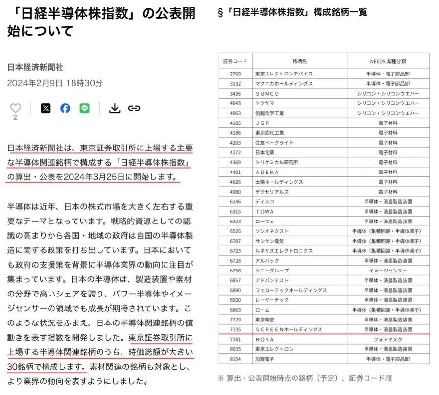Click the publisher name 日本経済新聞社
This screenshot has height=395, width=439.
click(35, 67)
